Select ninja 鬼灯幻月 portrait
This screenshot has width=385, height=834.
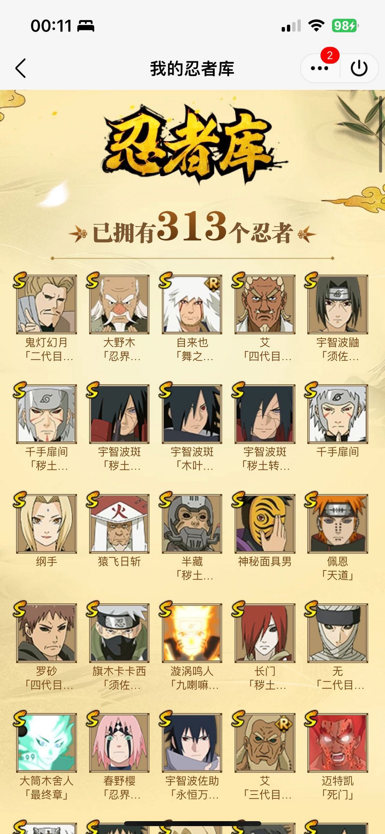(x=47, y=304)
